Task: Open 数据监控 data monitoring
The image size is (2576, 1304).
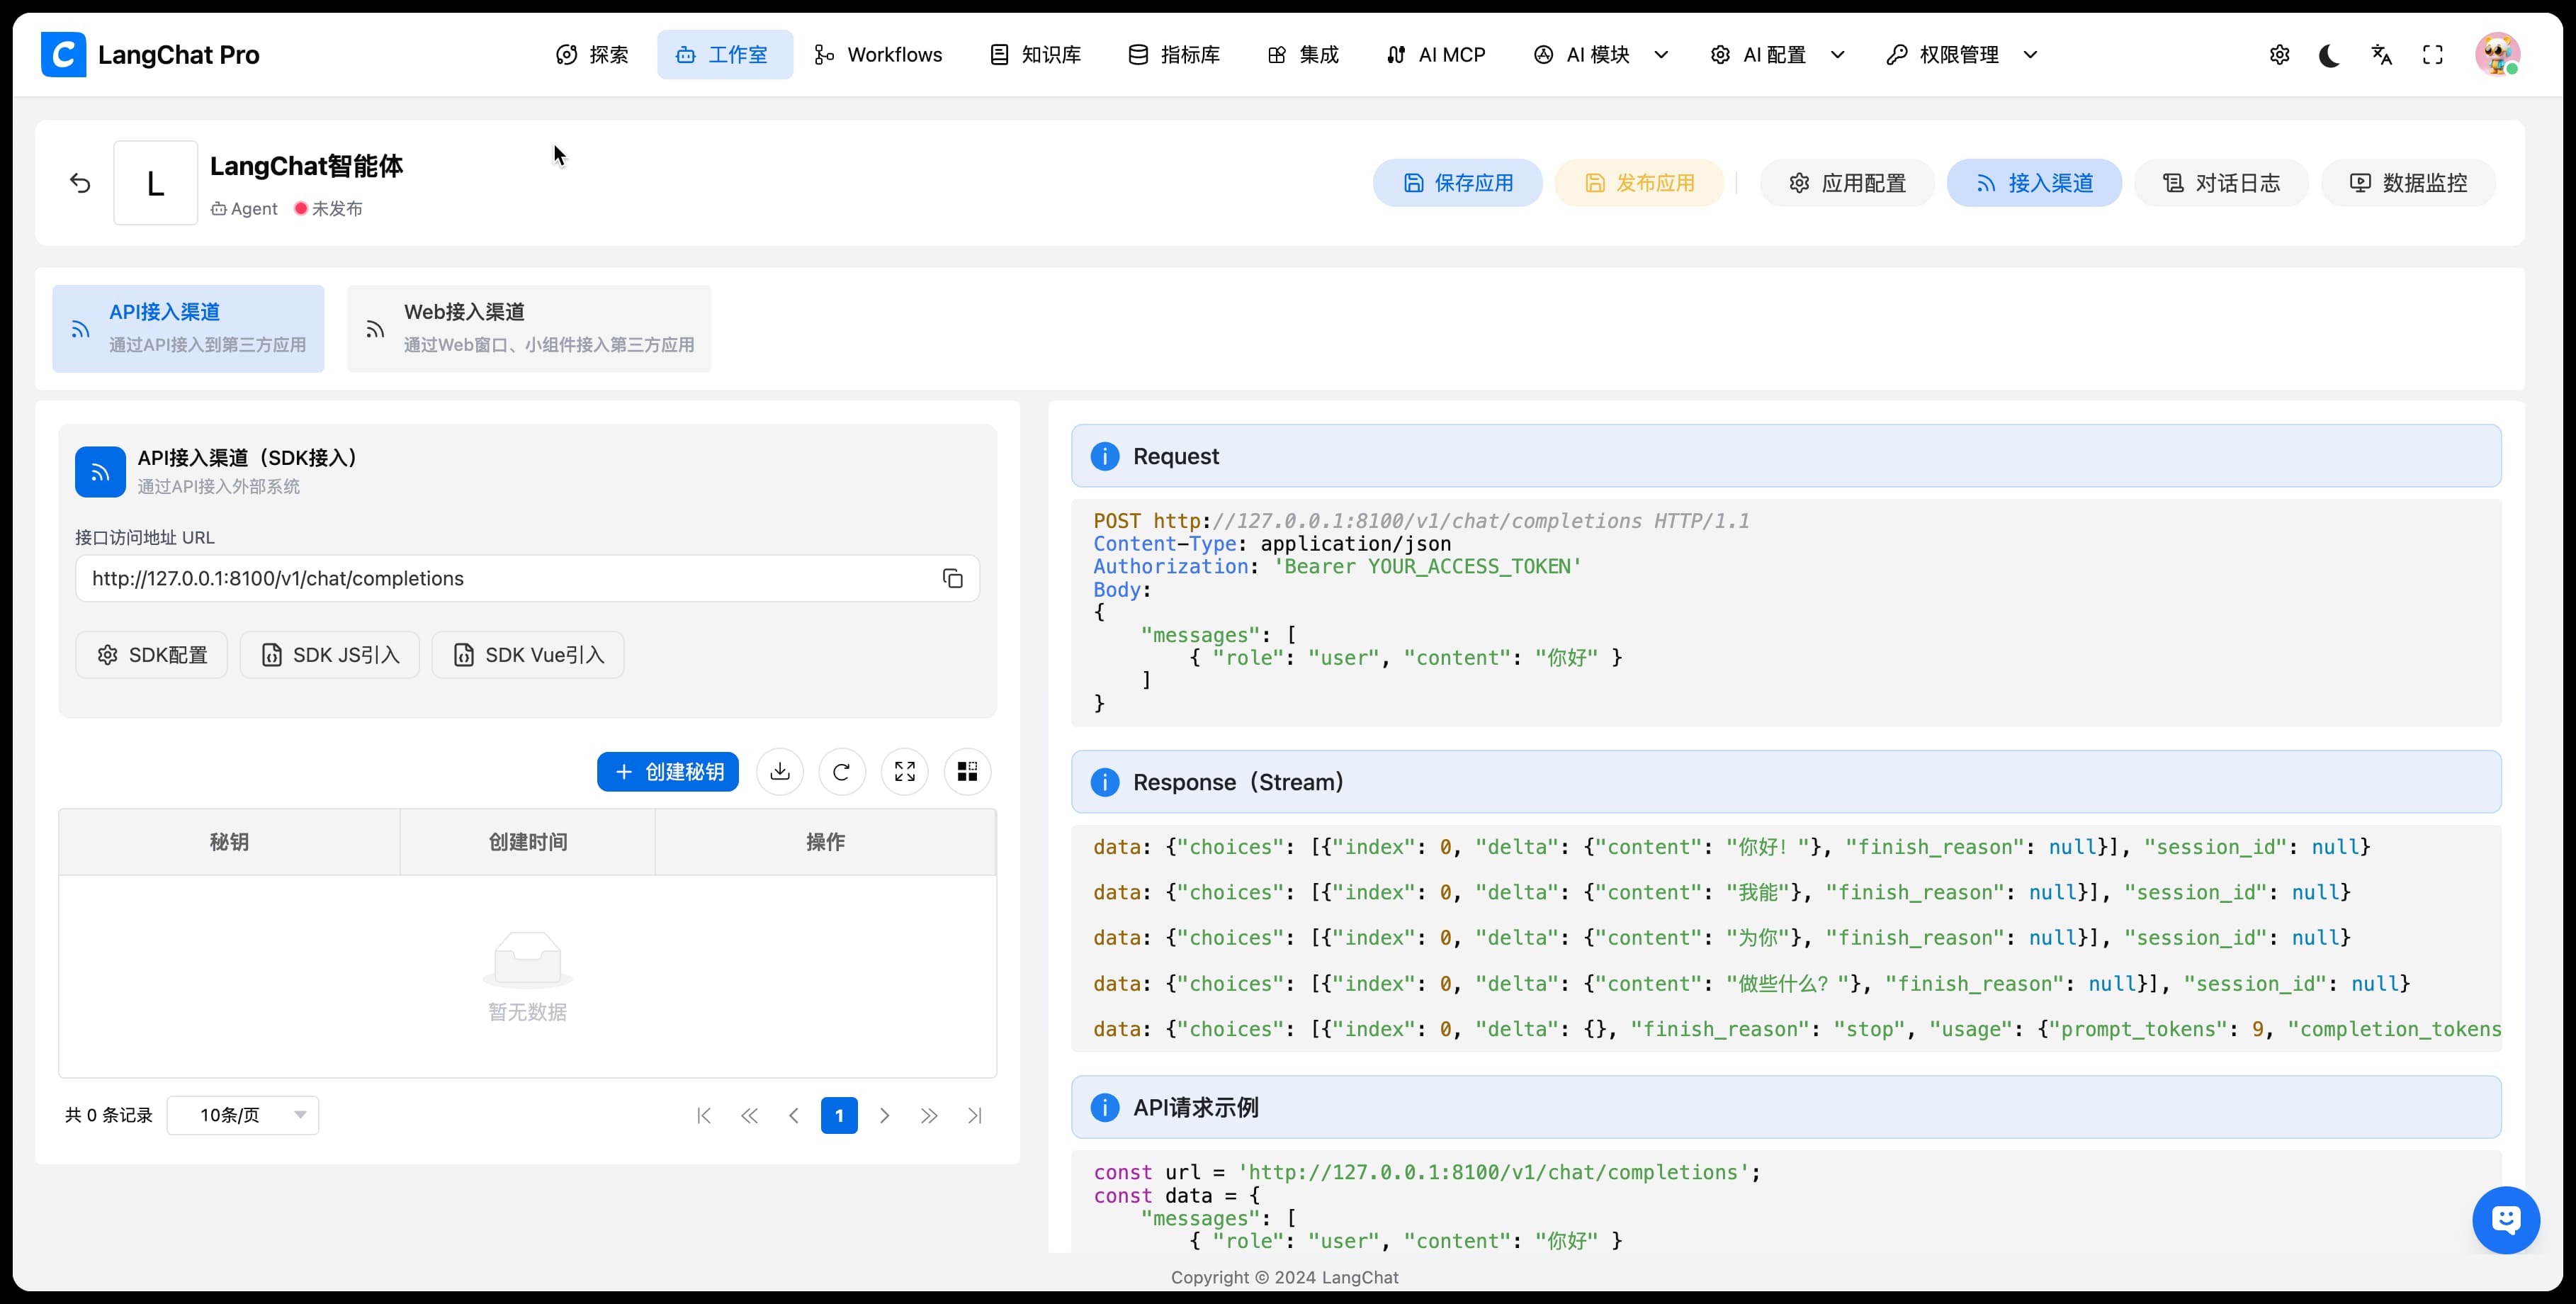Action: [x=2408, y=183]
